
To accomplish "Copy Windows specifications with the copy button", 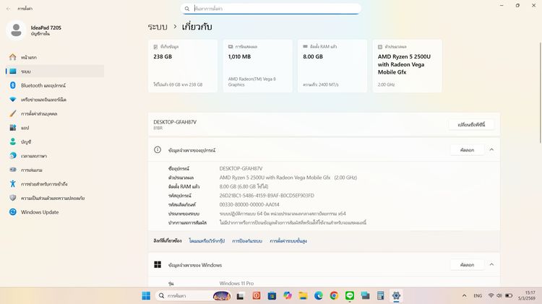I will pos(467,264).
